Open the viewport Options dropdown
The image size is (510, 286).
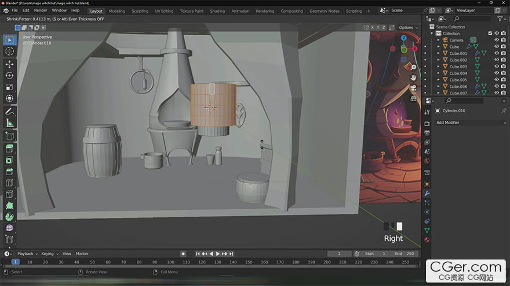(408, 27)
